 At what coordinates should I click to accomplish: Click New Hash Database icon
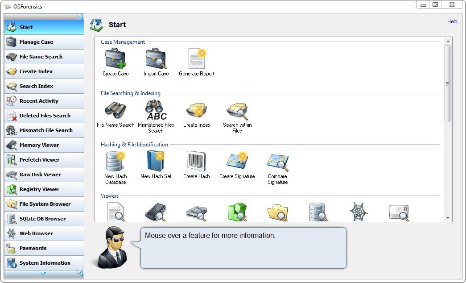coord(115,161)
